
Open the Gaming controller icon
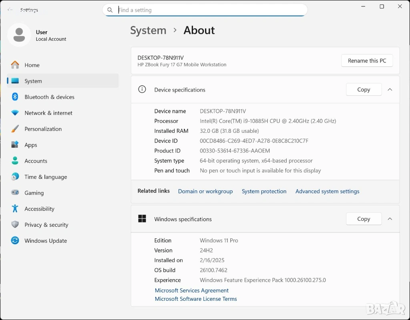(15, 193)
